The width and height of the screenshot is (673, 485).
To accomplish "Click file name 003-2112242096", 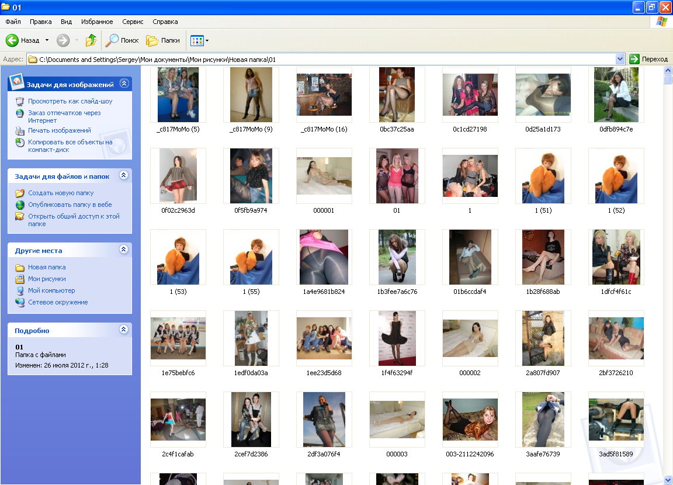I will coord(470,453).
